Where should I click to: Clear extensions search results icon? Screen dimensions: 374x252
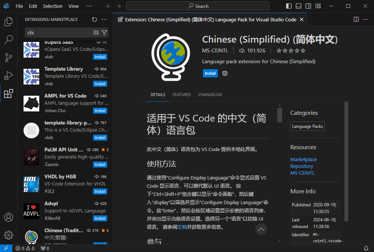point(96,33)
